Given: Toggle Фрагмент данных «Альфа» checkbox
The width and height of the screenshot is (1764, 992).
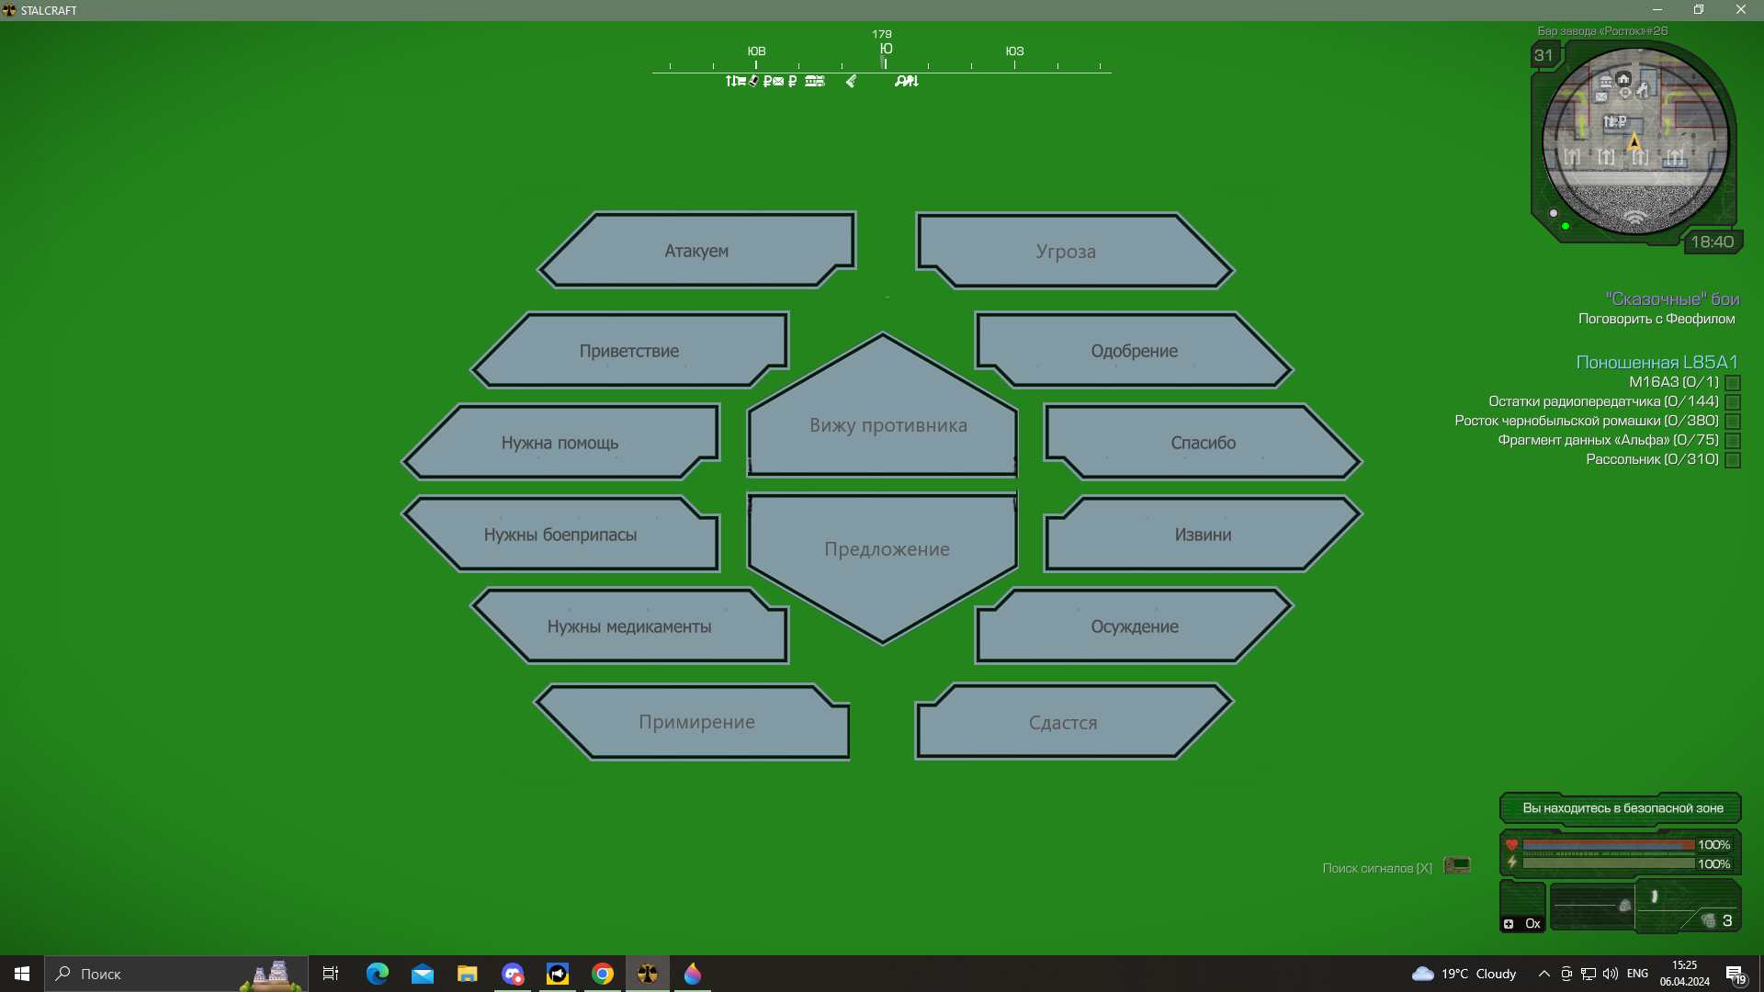Looking at the screenshot, I should pyautogui.click(x=1733, y=441).
